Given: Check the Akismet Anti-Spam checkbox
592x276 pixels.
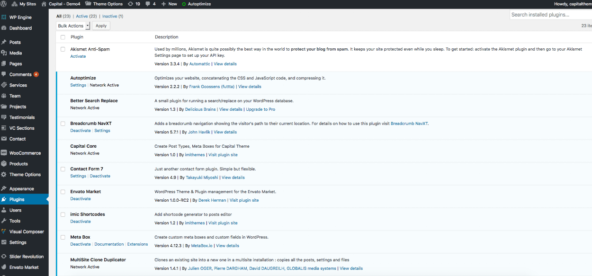Looking at the screenshot, I should coord(63,49).
